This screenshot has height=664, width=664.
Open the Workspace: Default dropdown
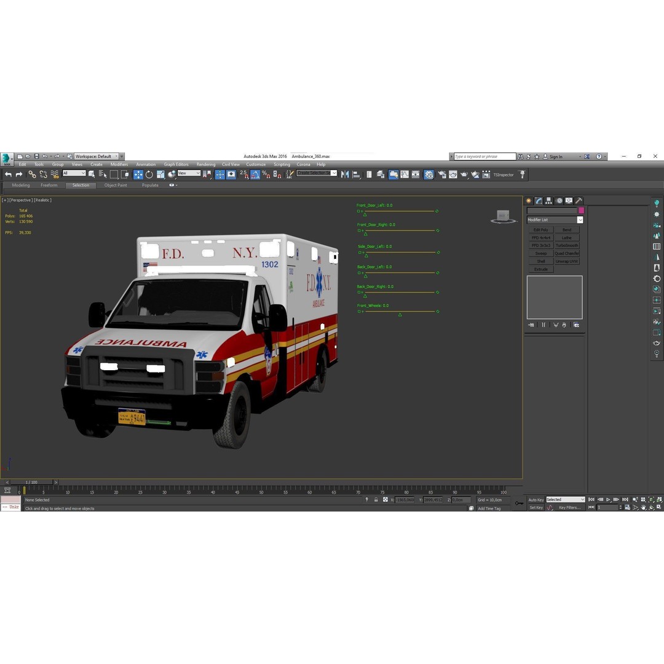point(96,156)
